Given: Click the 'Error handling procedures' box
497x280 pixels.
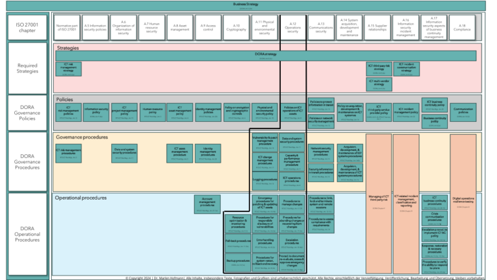Looking at the screenshot, I should 265,243.
